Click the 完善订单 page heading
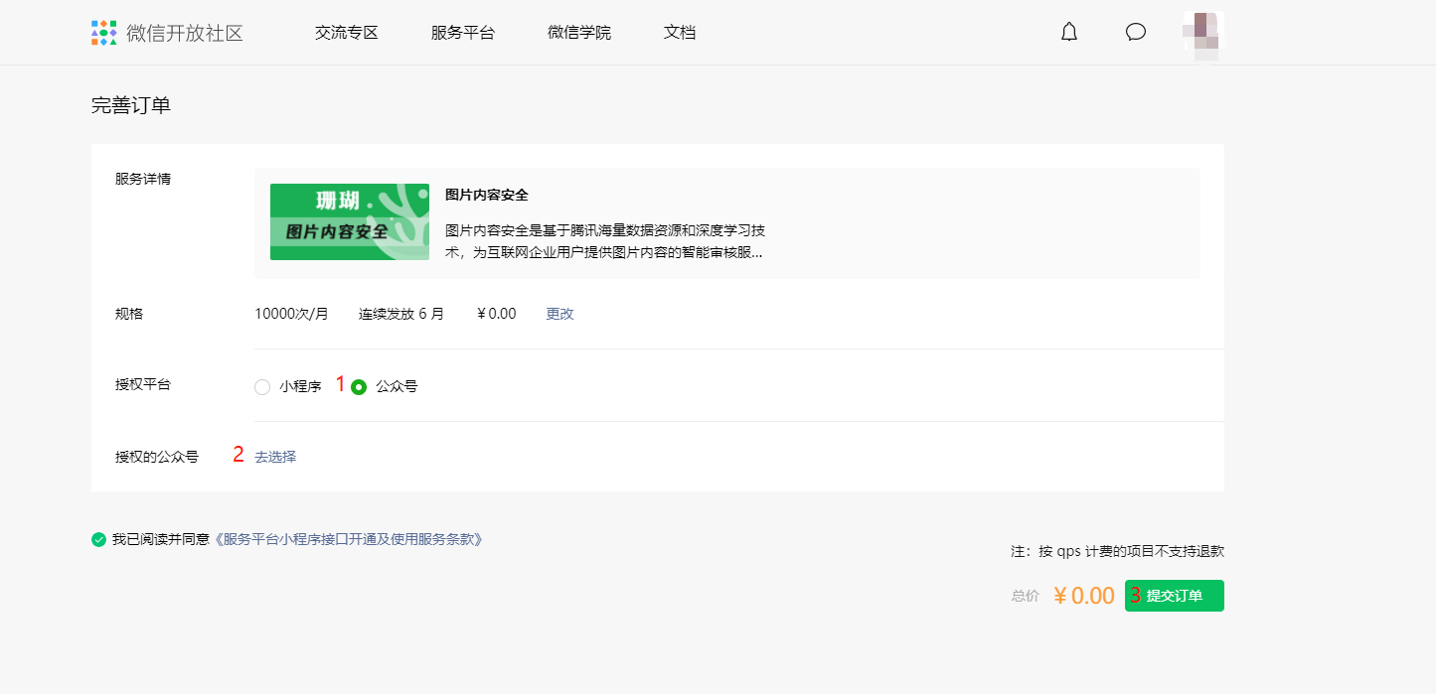Image resolution: width=1436 pixels, height=694 pixels. coord(131,105)
